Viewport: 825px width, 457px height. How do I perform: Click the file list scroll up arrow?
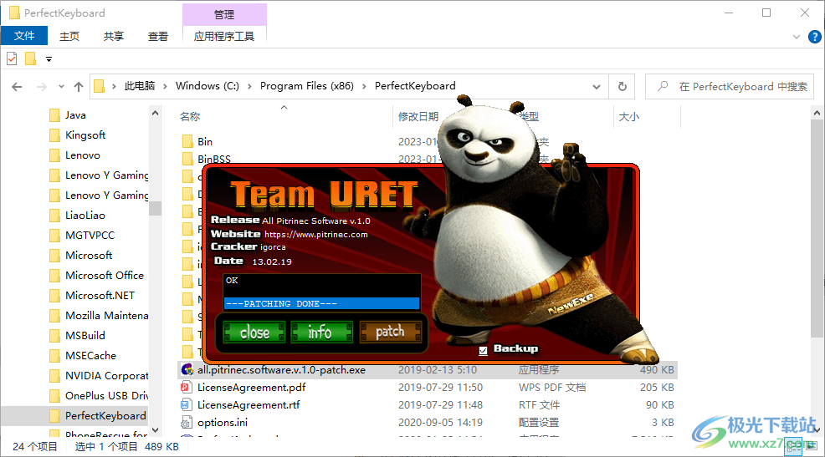coord(817,113)
